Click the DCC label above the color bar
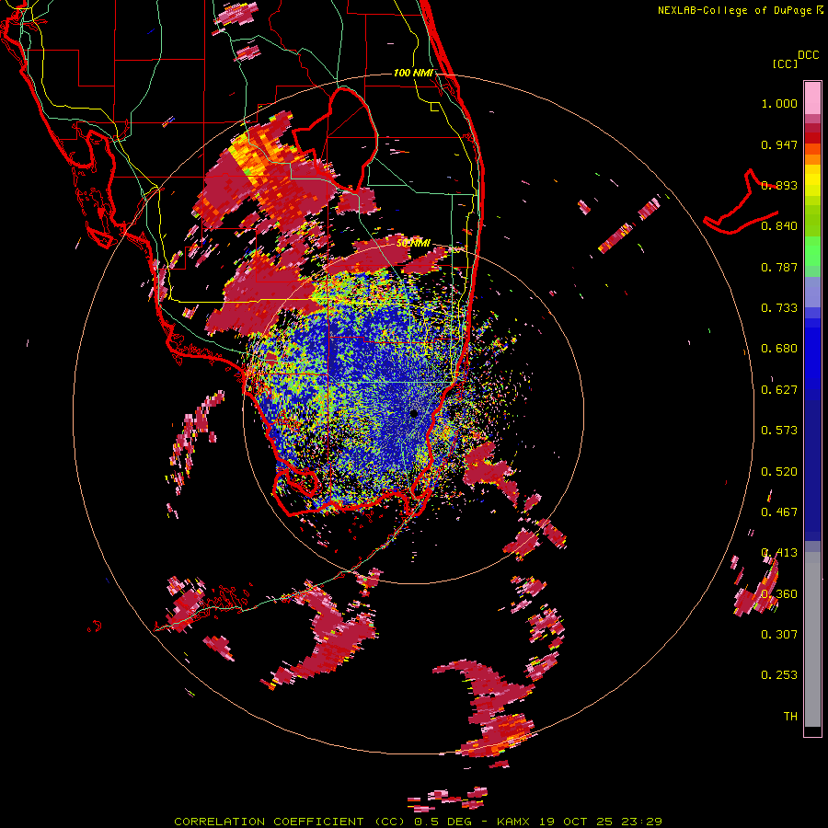Screen dimensions: 828x828 click(x=808, y=55)
